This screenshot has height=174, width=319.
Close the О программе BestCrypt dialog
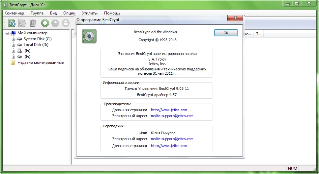tap(235, 18)
